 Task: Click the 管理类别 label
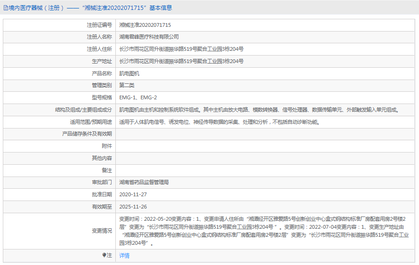pos(102,86)
